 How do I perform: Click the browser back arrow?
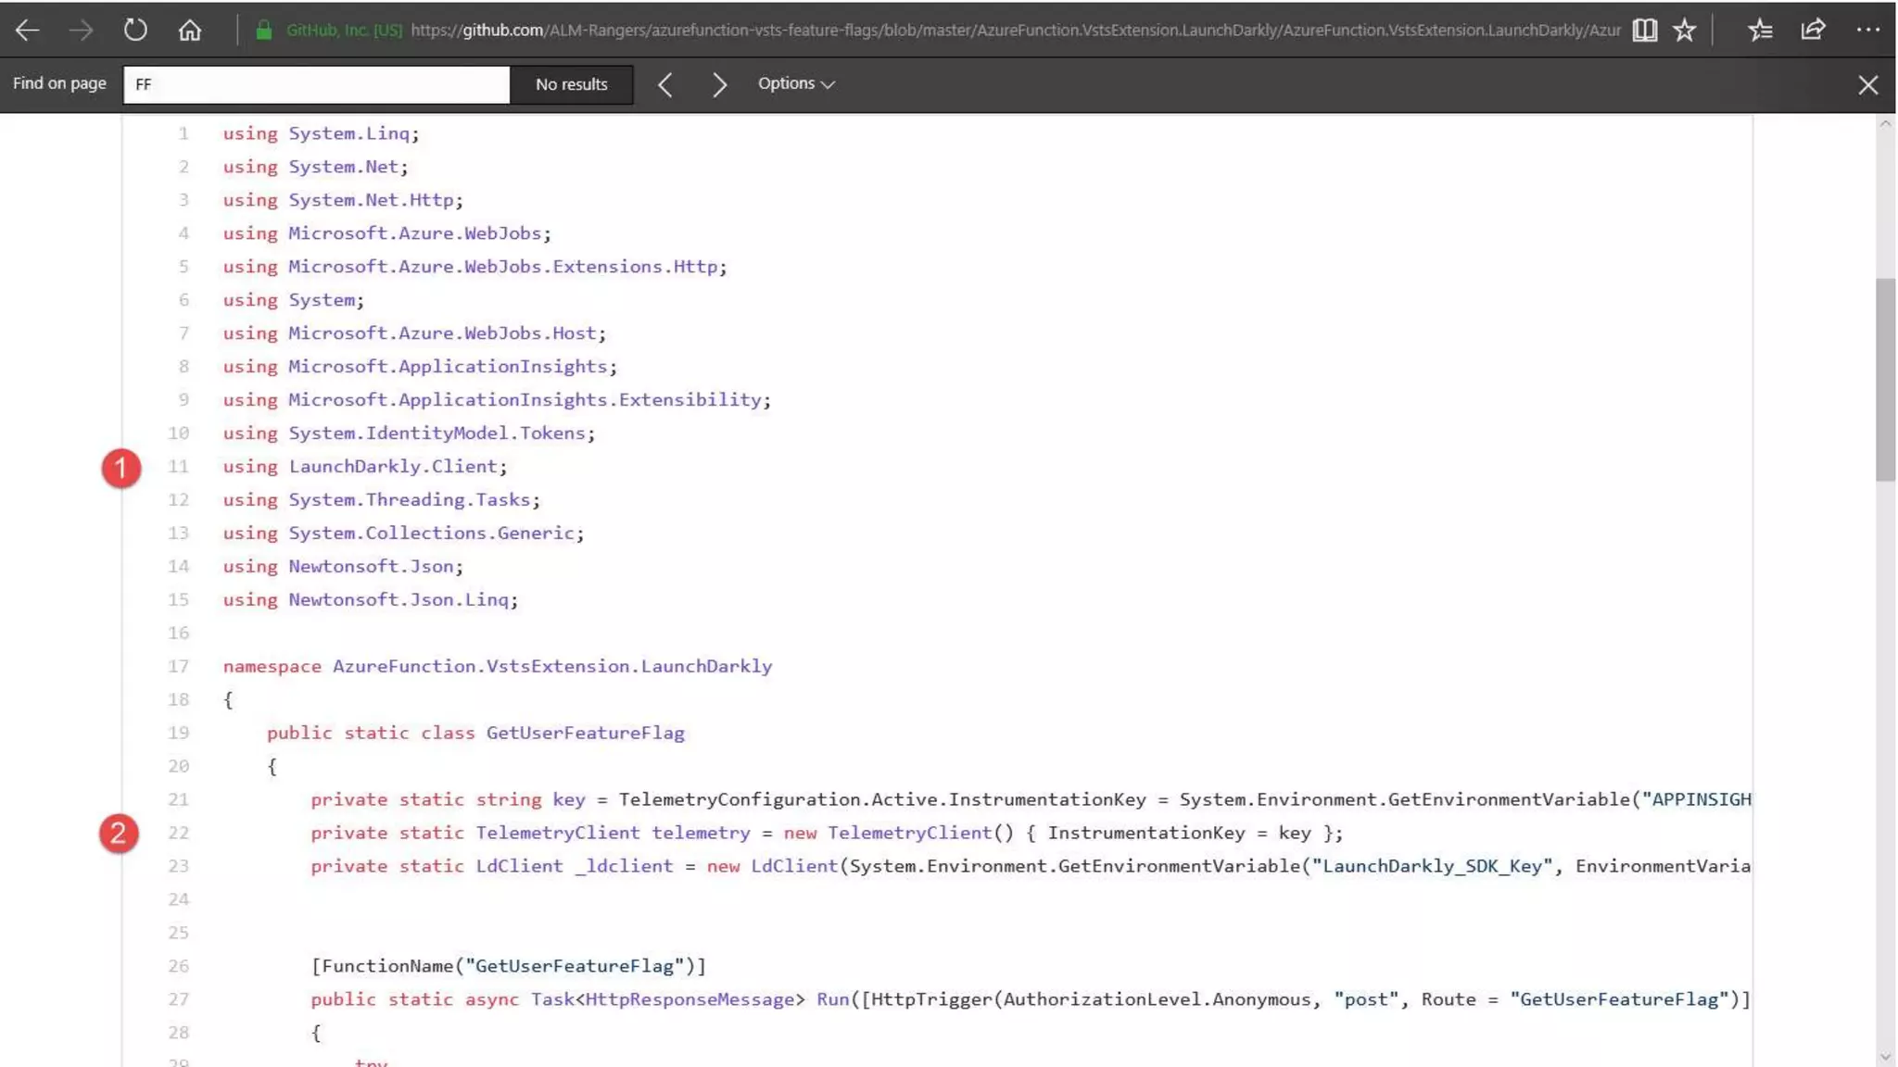click(28, 30)
